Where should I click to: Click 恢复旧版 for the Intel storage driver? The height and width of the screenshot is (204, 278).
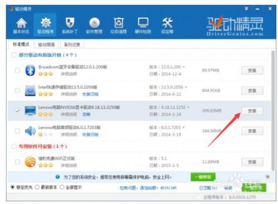pos(91,94)
